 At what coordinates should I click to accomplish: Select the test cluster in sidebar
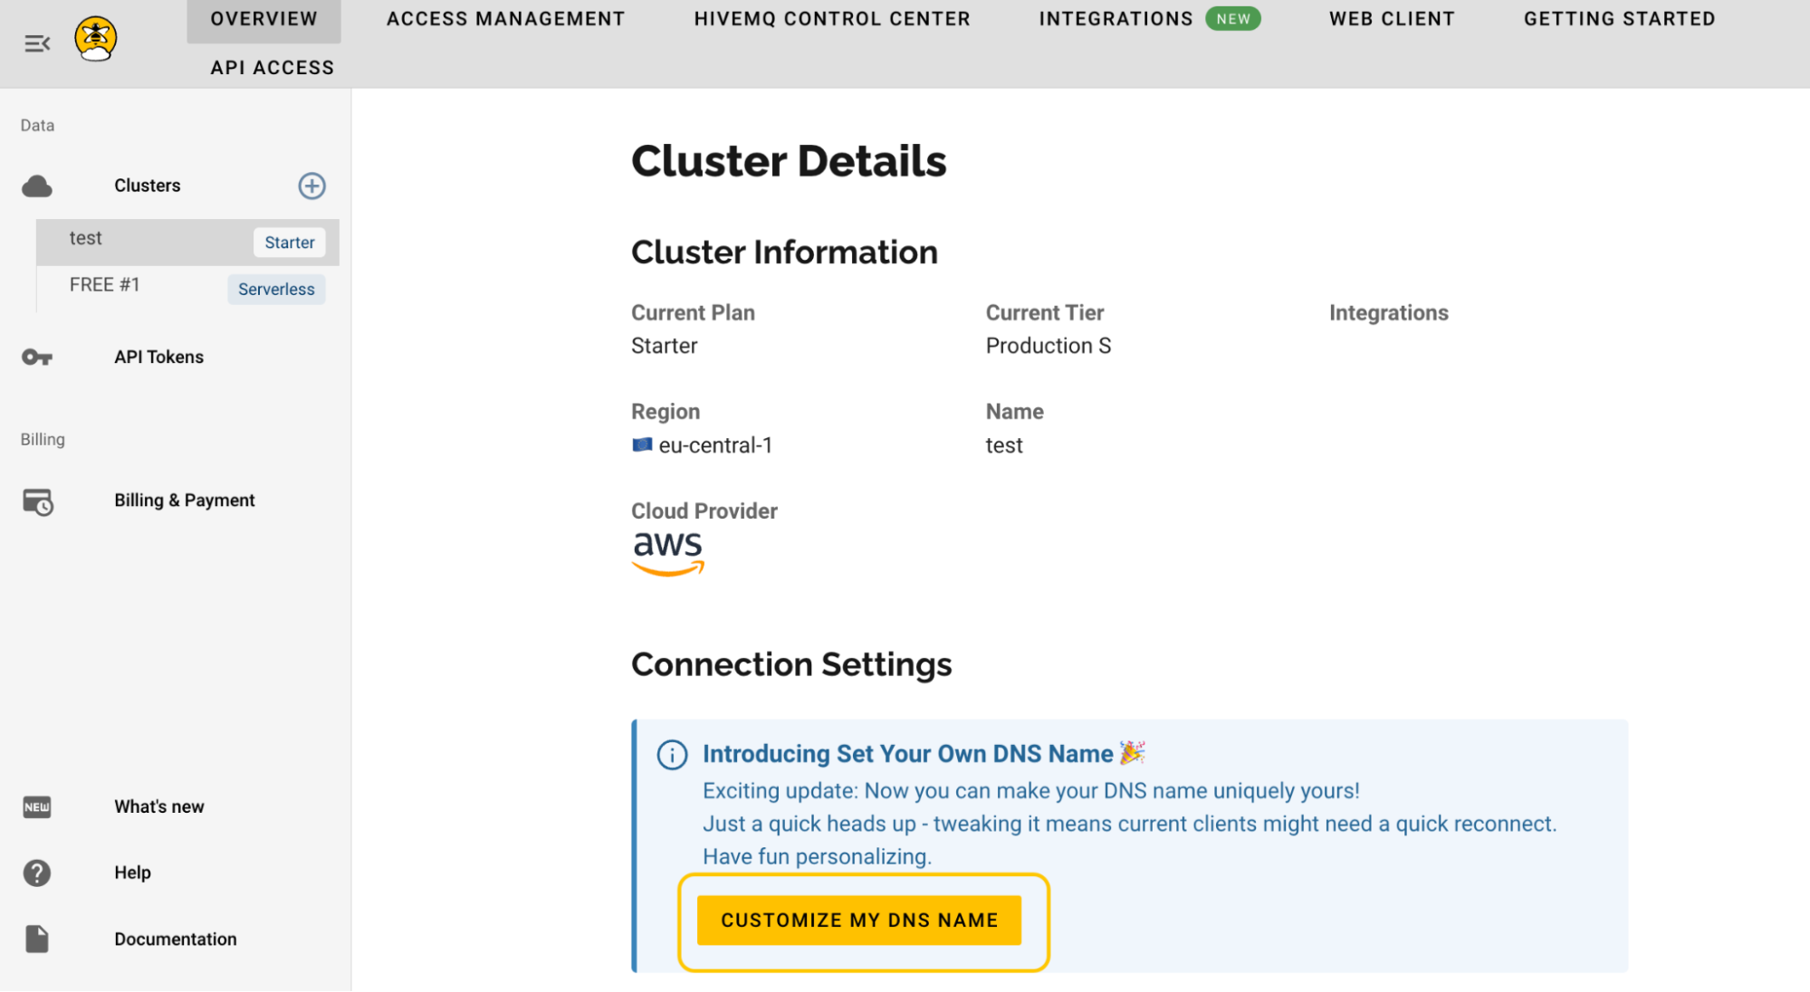point(187,242)
